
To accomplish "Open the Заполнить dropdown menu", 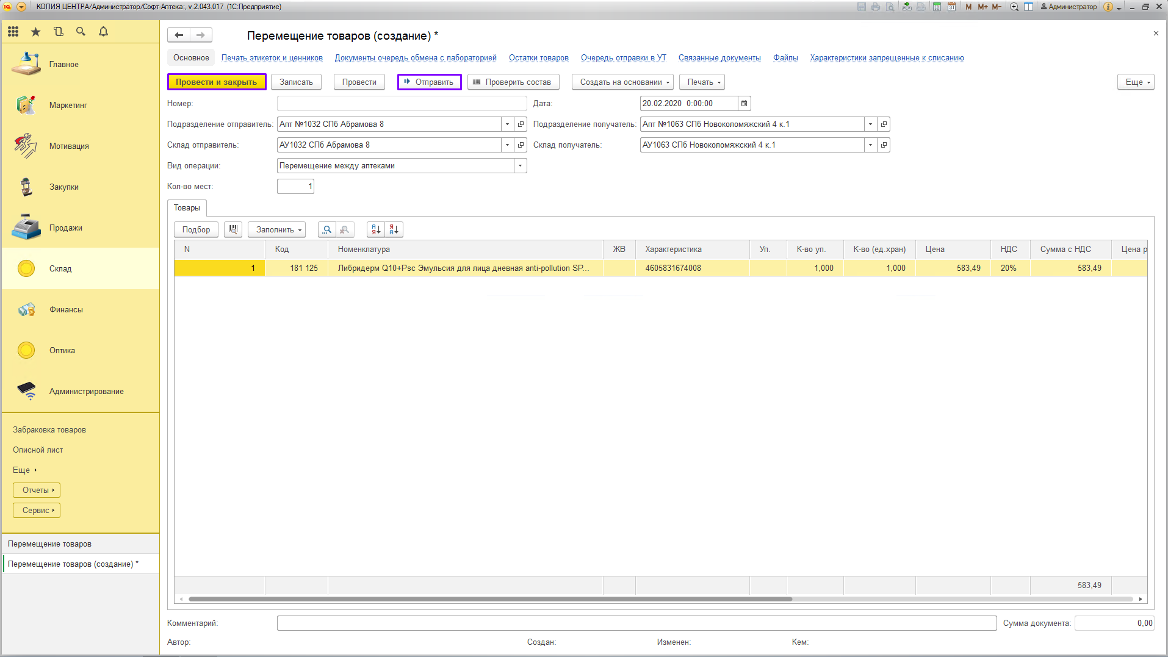I will pos(276,229).
